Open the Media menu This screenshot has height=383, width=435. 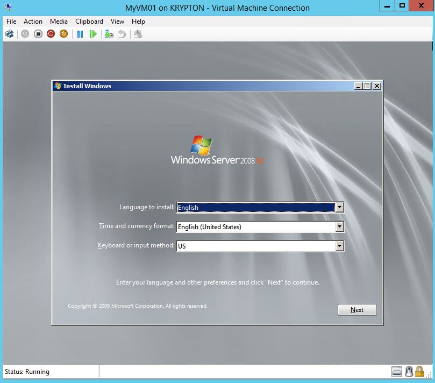click(x=59, y=22)
